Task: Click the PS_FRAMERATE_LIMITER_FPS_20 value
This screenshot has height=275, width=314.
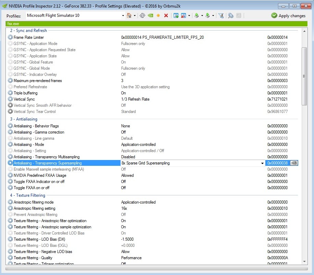Action: (x=162, y=37)
